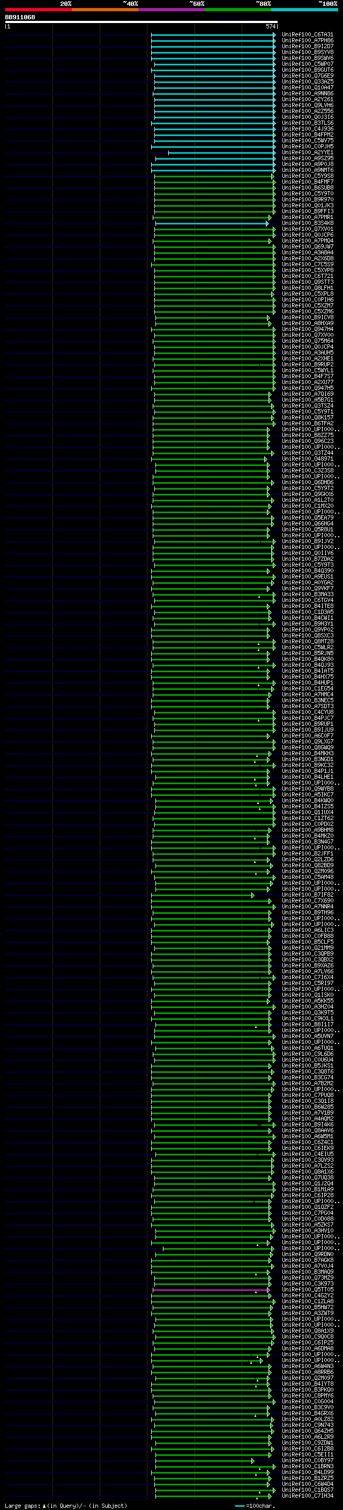343x1510 pixels.
Task: Open hit UniRef100_B9SYV8
Action: (x=308, y=52)
